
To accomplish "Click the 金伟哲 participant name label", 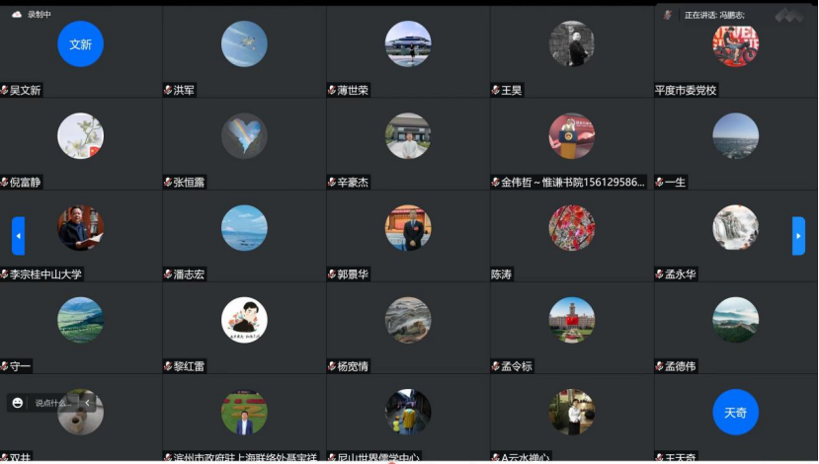I will point(572,183).
